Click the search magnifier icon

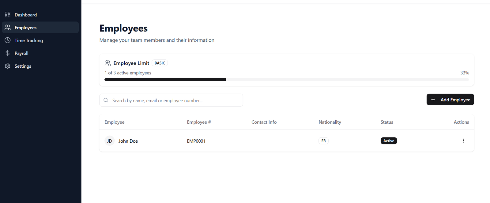106,100
